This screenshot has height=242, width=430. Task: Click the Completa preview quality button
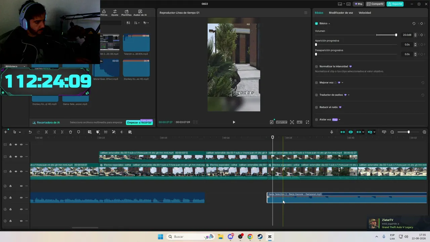(282, 122)
